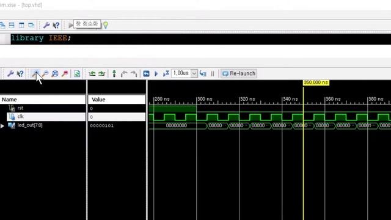
Task: Click the green light bulb tips icon
Action: click(x=106, y=25)
